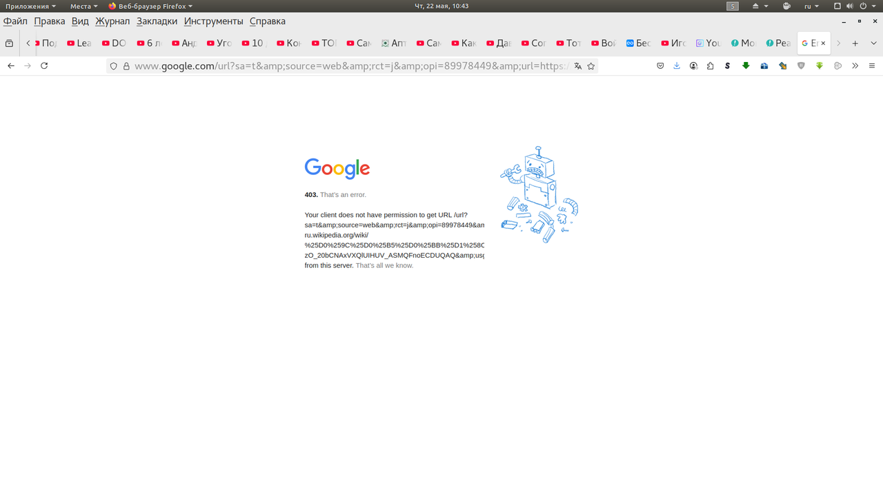Switch to the 'Бес' tab

(x=639, y=43)
